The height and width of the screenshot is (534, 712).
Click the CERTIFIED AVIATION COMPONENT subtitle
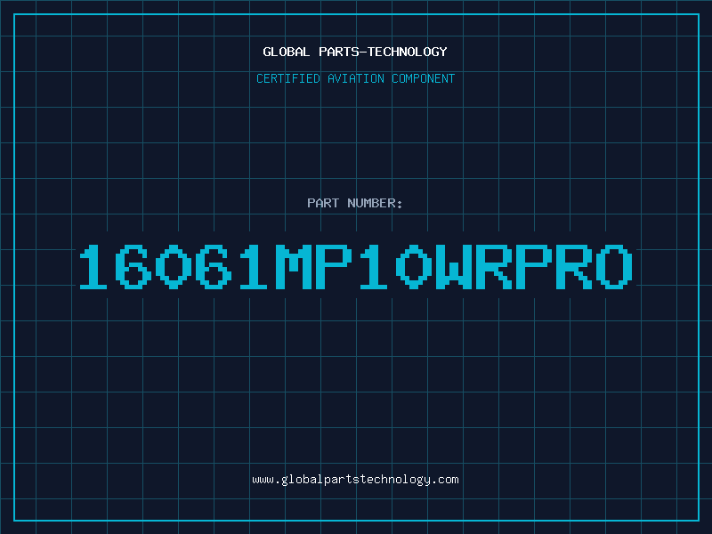[x=355, y=78]
